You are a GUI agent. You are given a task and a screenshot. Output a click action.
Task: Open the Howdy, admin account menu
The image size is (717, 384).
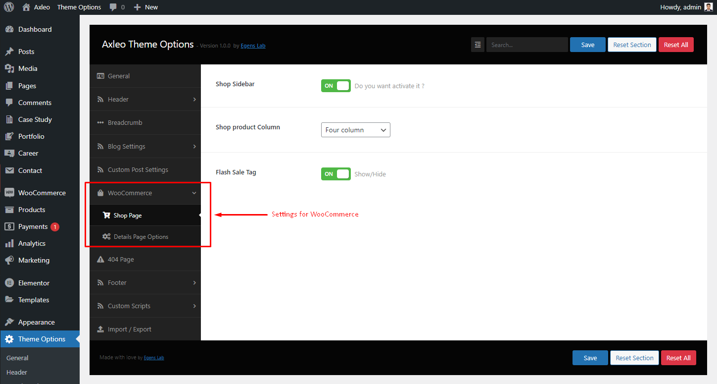(x=686, y=7)
